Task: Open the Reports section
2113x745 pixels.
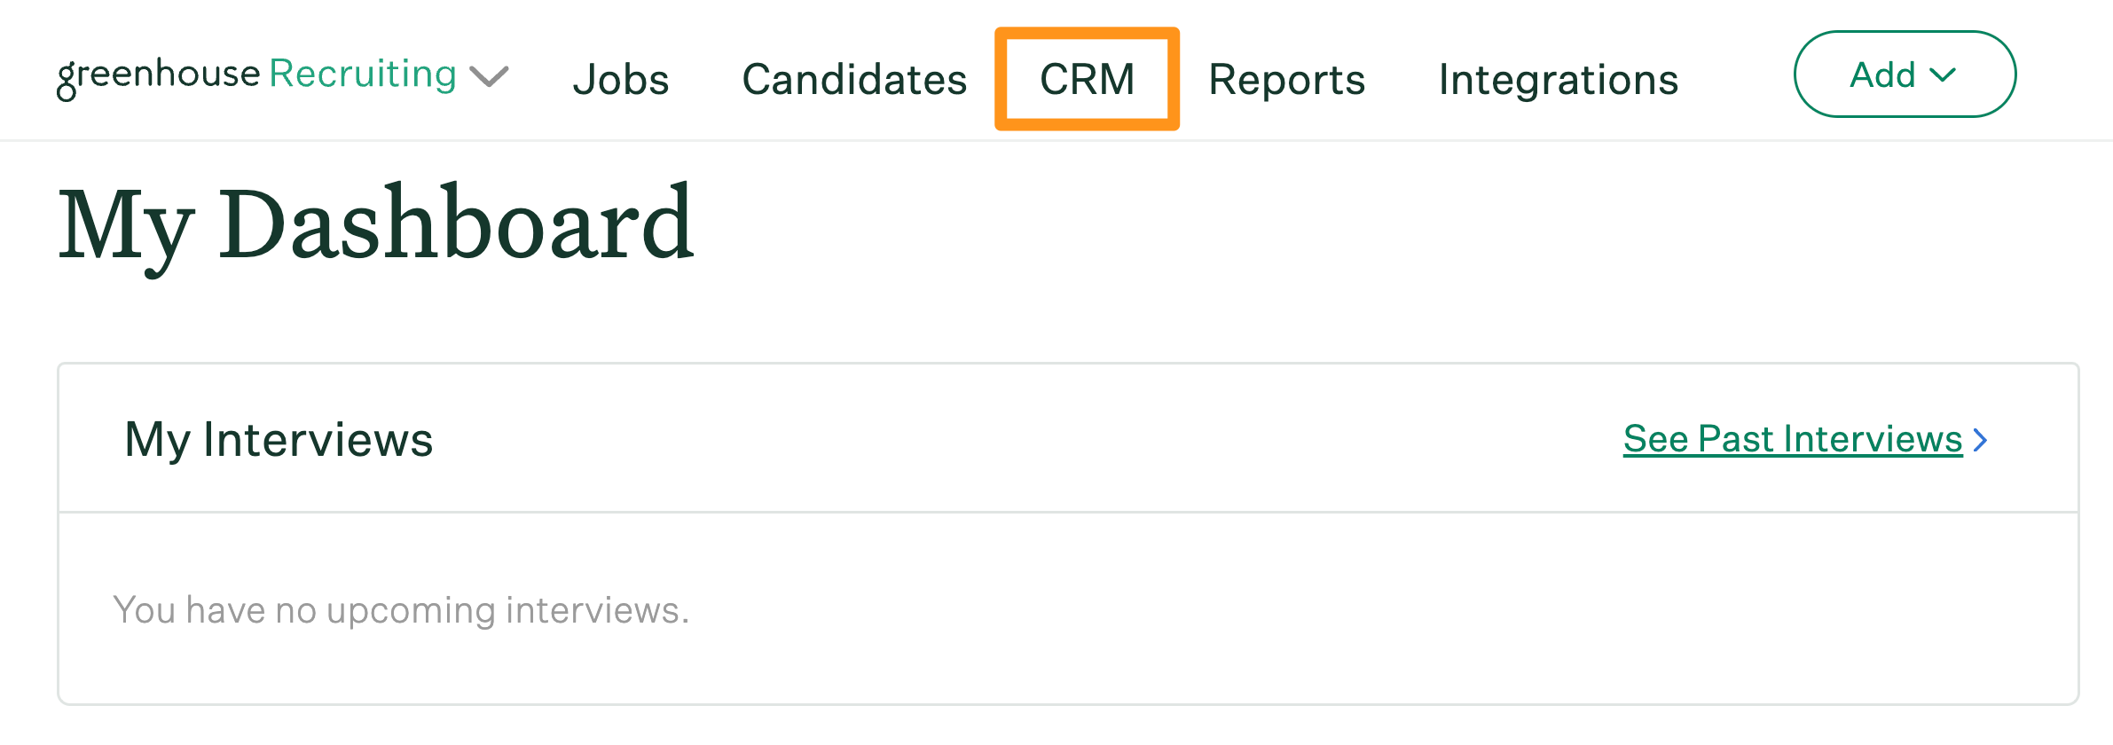Action: 1286,79
